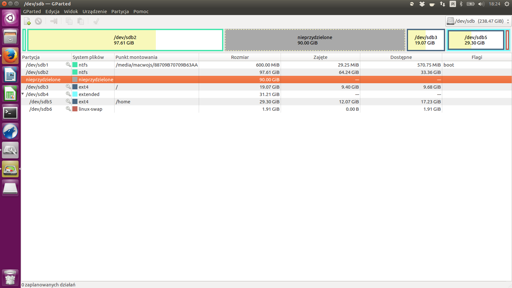Viewport: 512px width, 288px height.
Task: Open the Files manager from the launcher
Action: pos(10,37)
